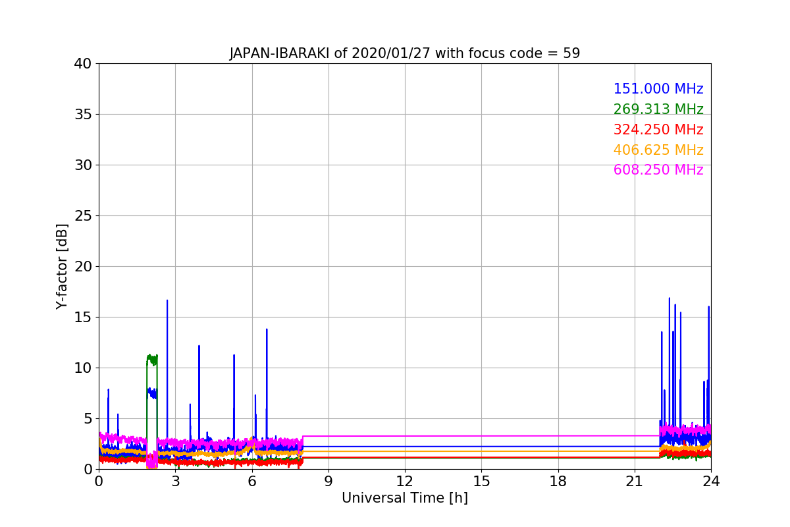Click the 6 tick on the time axis
This screenshot has width=790, height=527.
[252, 482]
